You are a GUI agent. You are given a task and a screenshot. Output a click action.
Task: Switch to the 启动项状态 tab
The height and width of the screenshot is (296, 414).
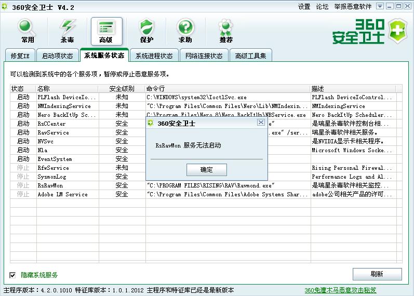coord(58,56)
